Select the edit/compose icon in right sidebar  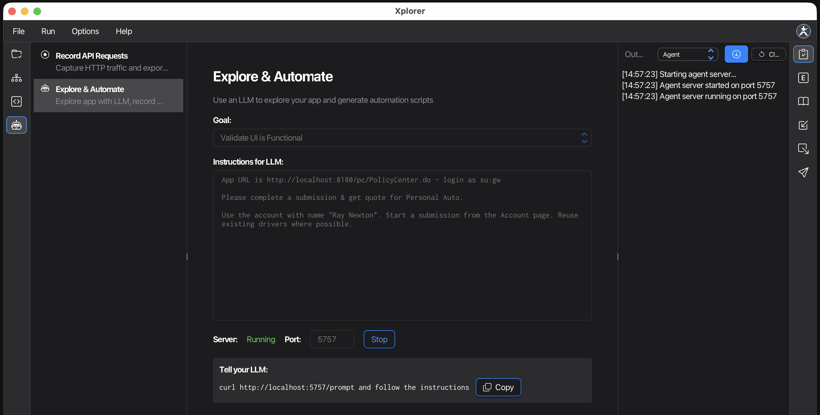804,125
